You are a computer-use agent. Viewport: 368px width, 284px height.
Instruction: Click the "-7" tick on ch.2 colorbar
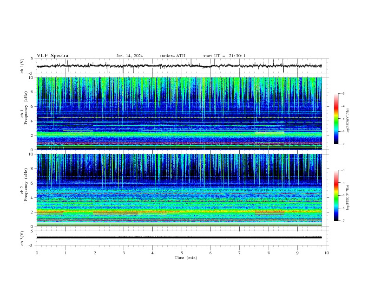(x=342, y=221)
